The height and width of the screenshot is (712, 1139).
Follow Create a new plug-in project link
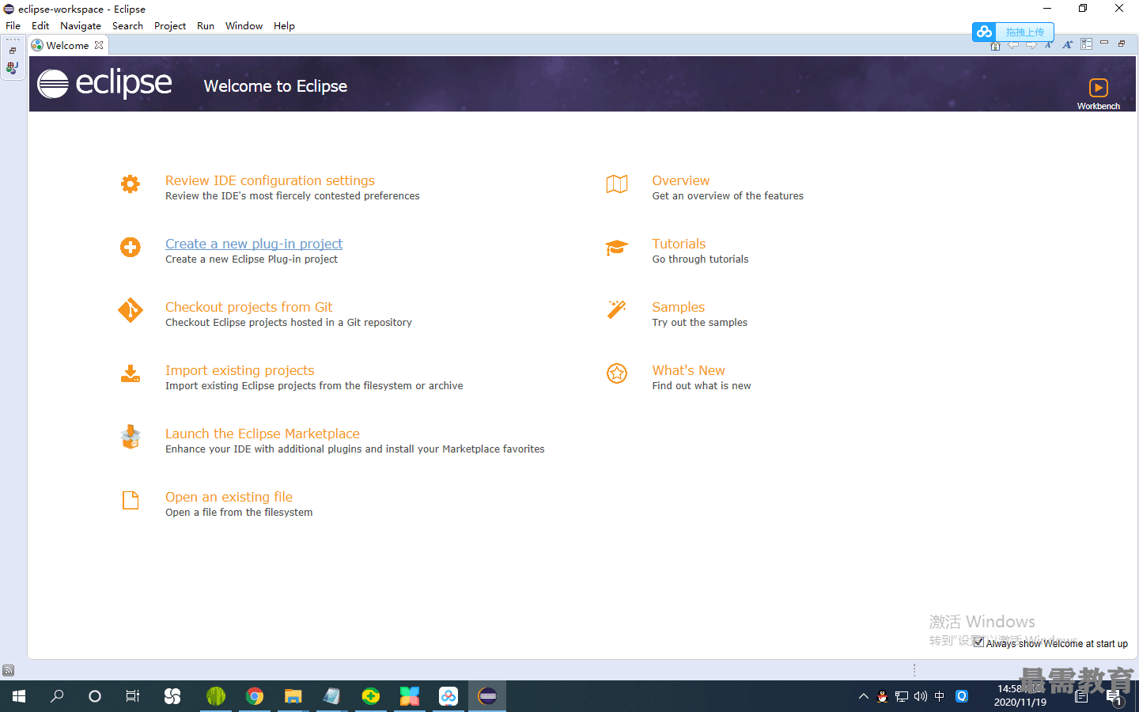coord(254,244)
